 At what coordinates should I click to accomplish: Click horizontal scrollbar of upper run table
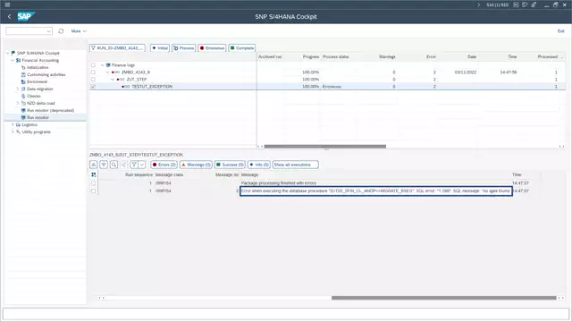tap(324, 147)
